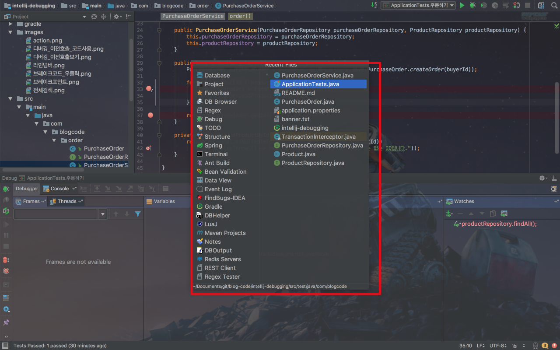The image size is (560, 350).
Task: Select the Frames tab
Action: 31,201
